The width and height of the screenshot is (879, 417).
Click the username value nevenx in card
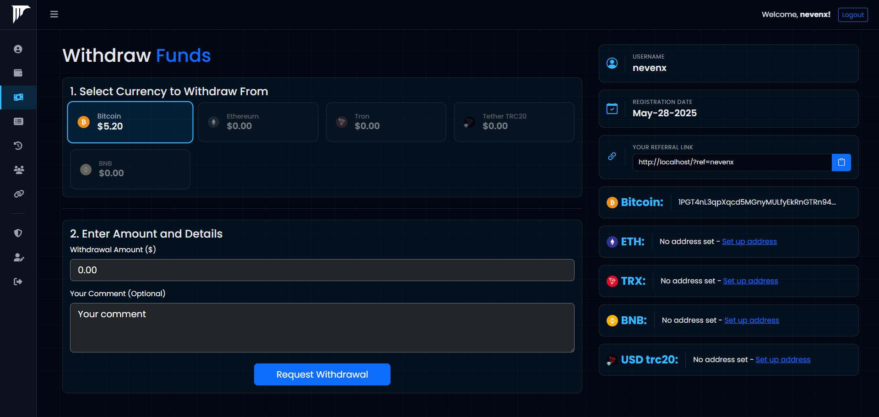(x=649, y=68)
